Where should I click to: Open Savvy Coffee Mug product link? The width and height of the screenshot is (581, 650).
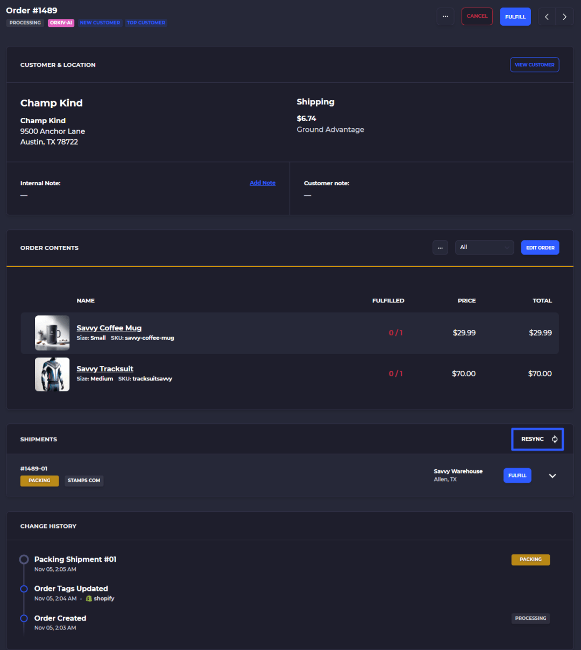[x=109, y=328]
